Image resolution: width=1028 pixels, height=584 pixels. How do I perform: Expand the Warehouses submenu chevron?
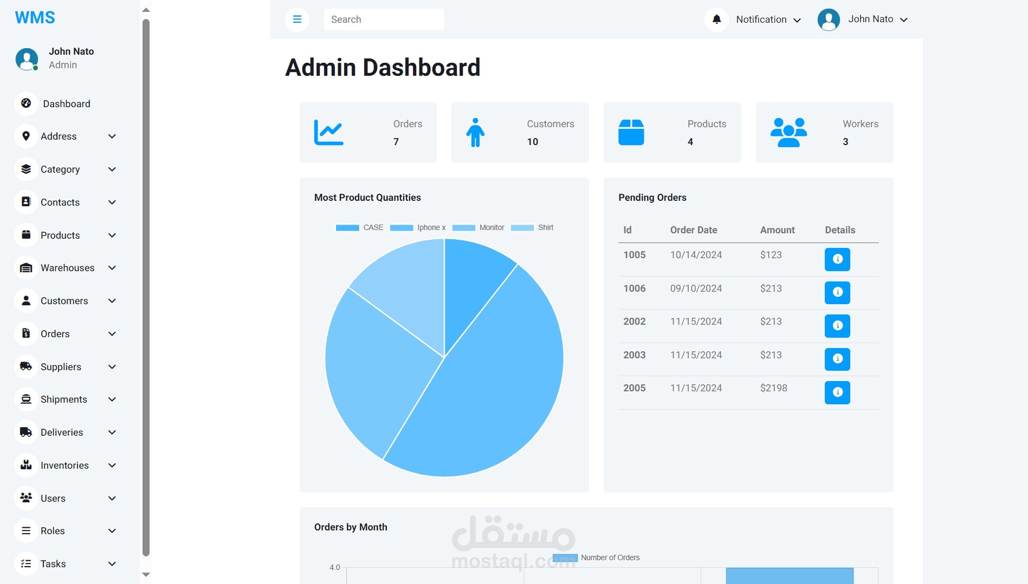[x=112, y=268]
